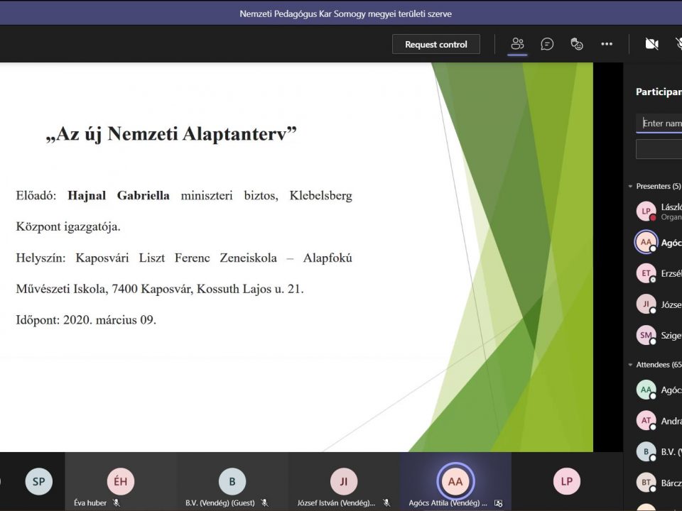The width and height of the screenshot is (682, 511).
Task: Click the LP organizer avatar in Presenters
Action: point(646,211)
